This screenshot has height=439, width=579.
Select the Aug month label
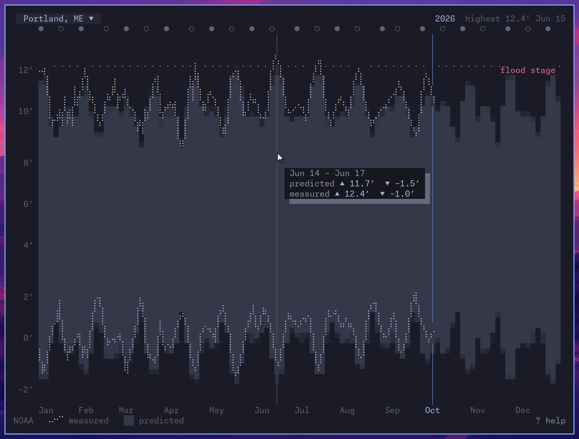[347, 410]
